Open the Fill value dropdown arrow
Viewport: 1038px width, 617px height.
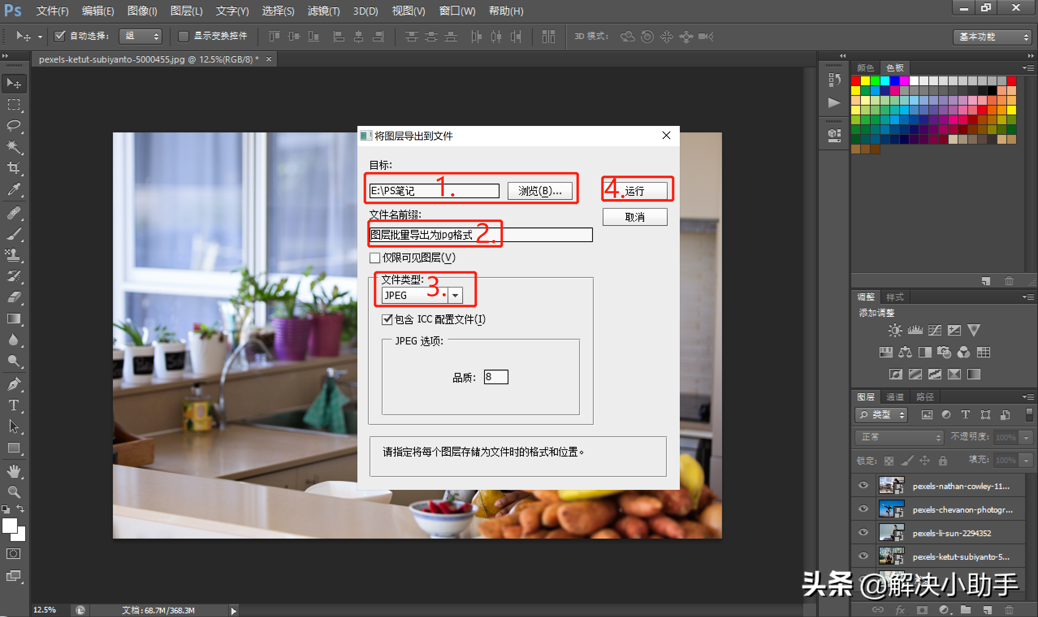pyautogui.click(x=1026, y=461)
